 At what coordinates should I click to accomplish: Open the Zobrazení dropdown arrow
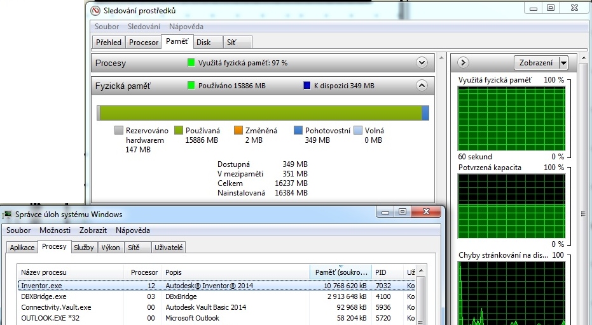563,63
